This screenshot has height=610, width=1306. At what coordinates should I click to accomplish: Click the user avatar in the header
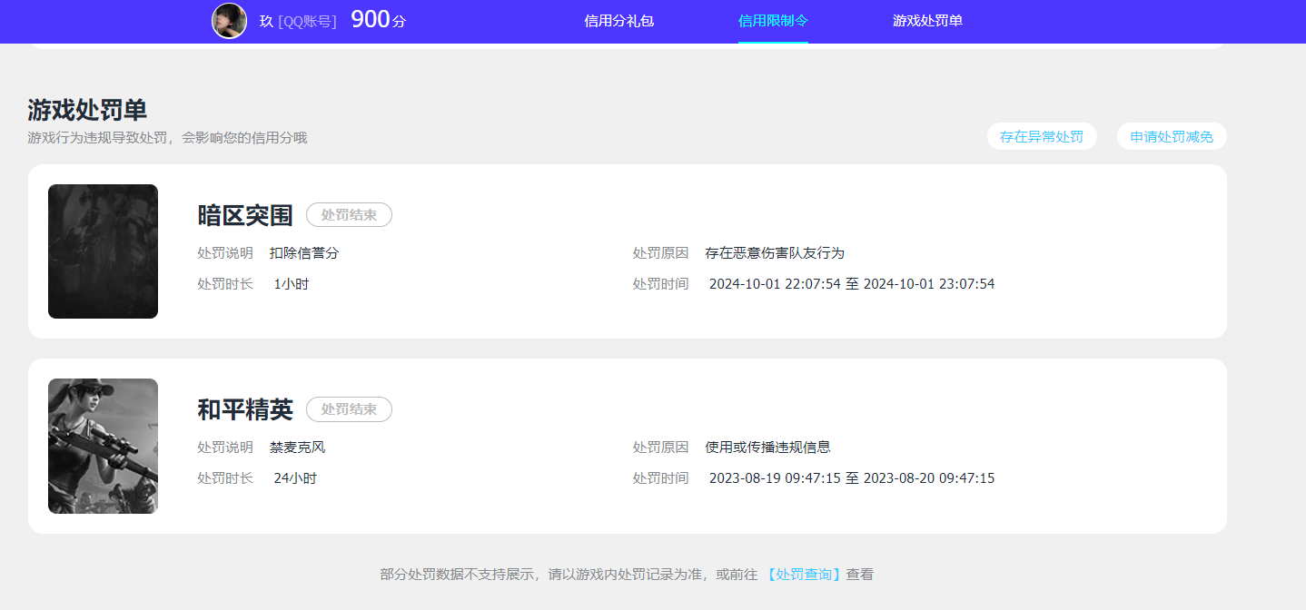tap(229, 21)
